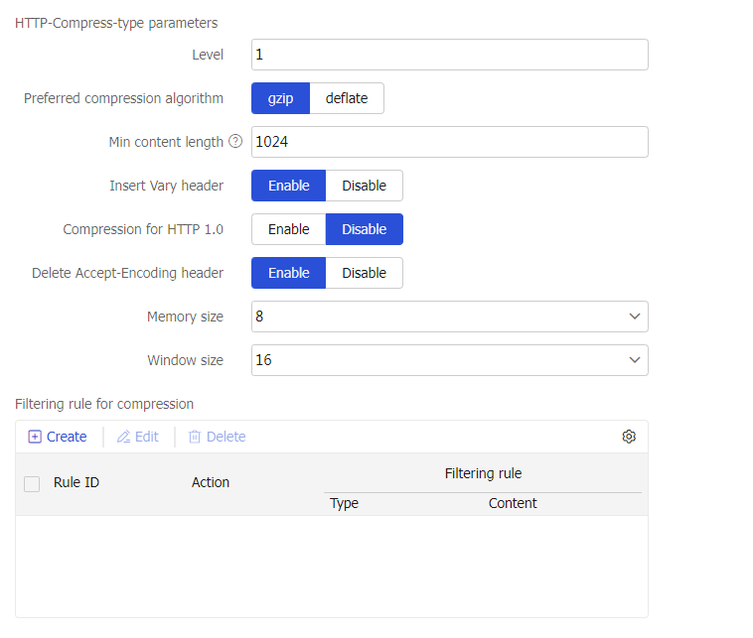Expand the Window size dropdown
753x638 pixels.
[449, 360]
